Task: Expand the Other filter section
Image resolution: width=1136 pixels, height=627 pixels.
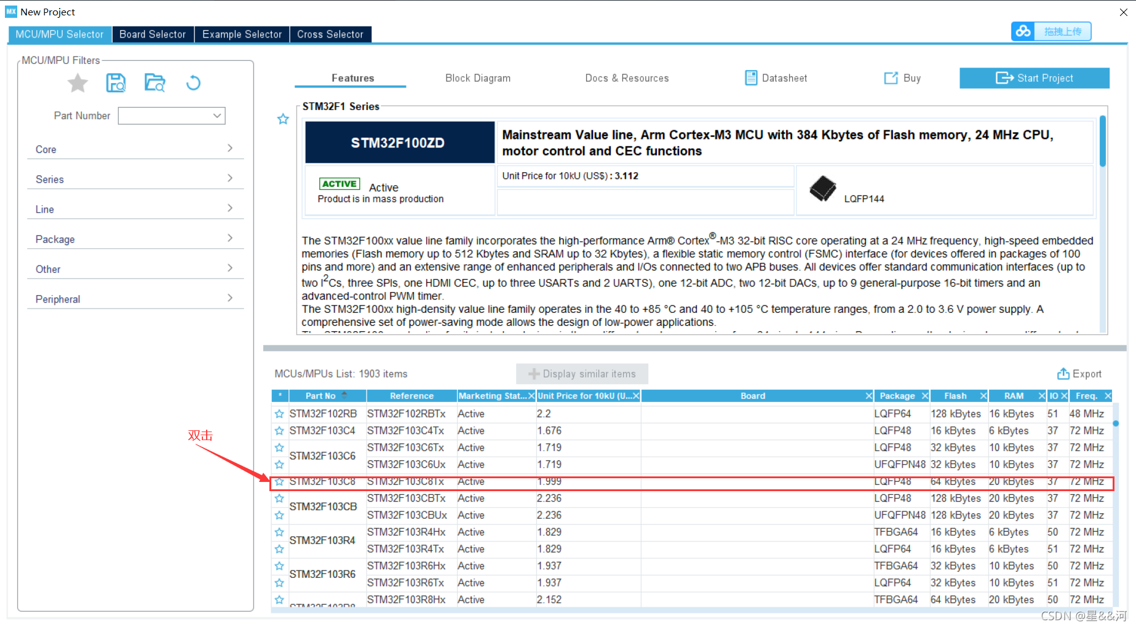Action: click(135, 269)
